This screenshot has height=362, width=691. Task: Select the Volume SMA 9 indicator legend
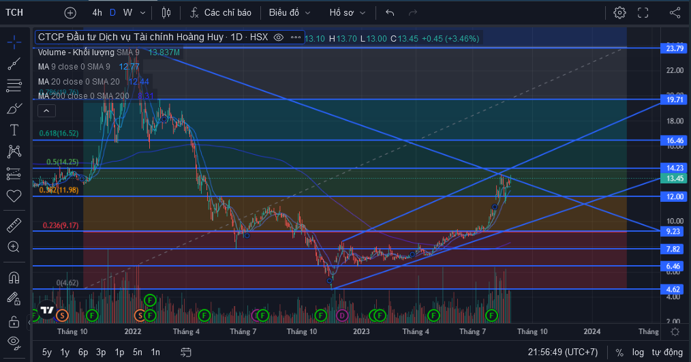(x=89, y=52)
